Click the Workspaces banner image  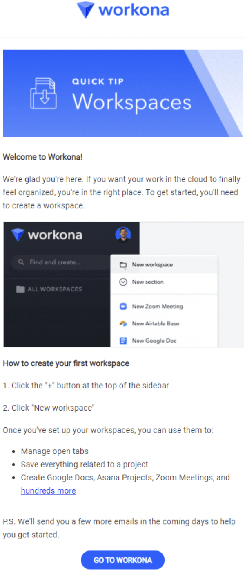tap(122, 93)
